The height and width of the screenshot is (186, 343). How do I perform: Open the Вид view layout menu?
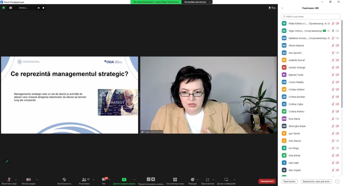coord(272,8)
